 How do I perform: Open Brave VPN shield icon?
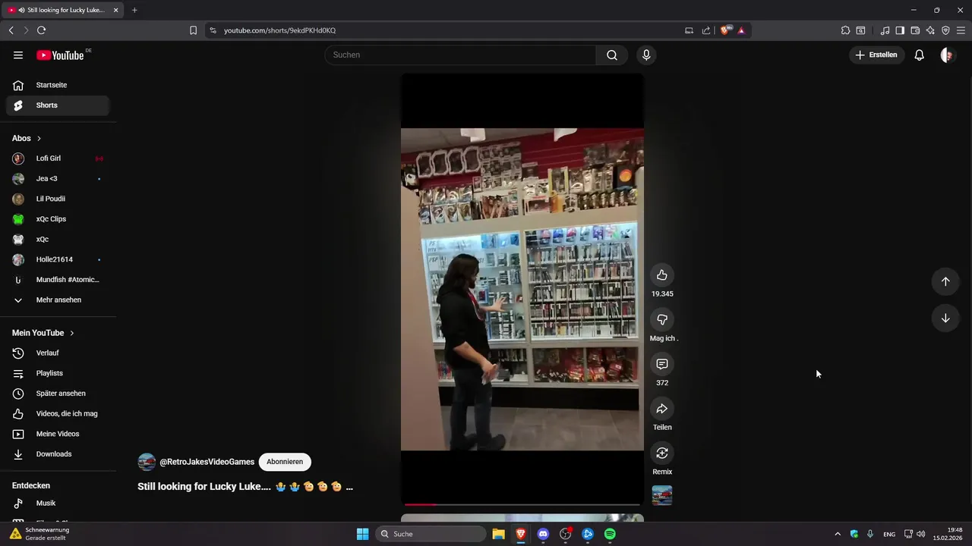(x=945, y=30)
